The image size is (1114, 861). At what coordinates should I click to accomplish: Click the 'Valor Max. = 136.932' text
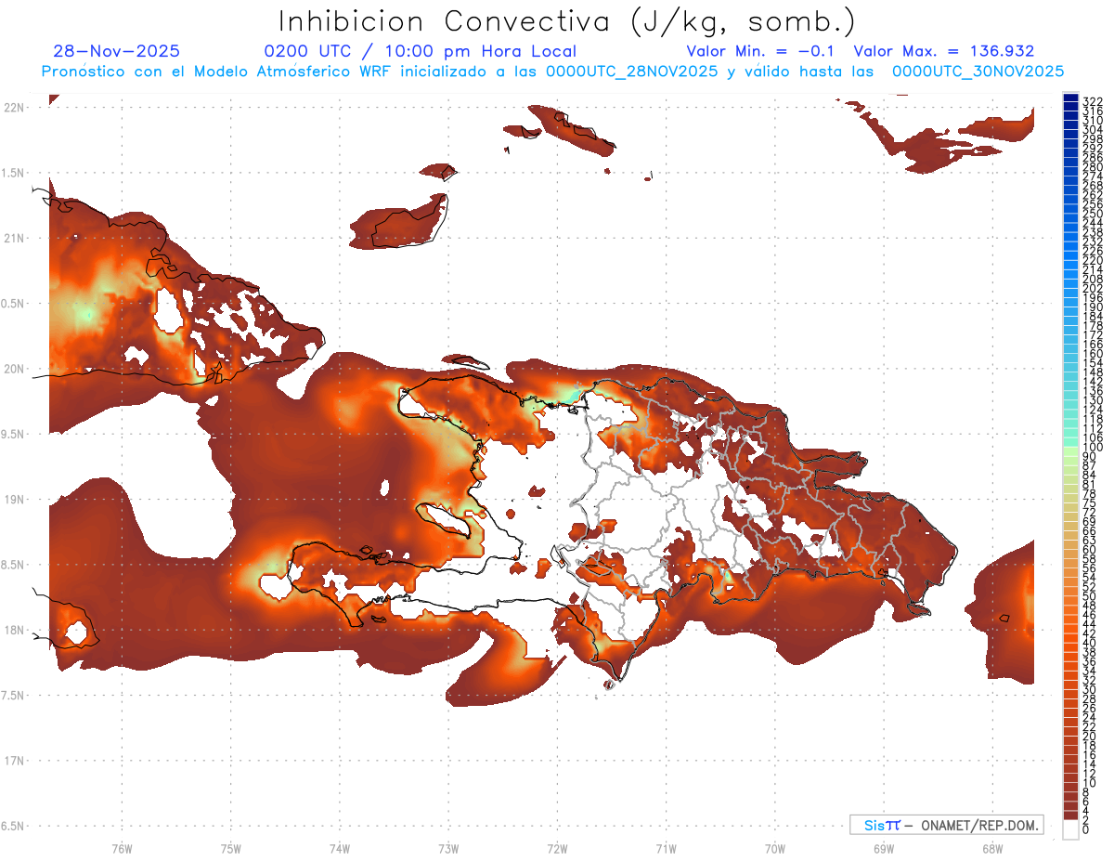point(944,51)
